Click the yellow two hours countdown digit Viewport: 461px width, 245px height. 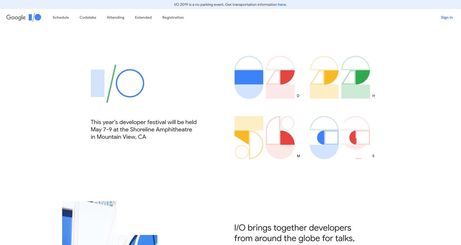pos(324,77)
